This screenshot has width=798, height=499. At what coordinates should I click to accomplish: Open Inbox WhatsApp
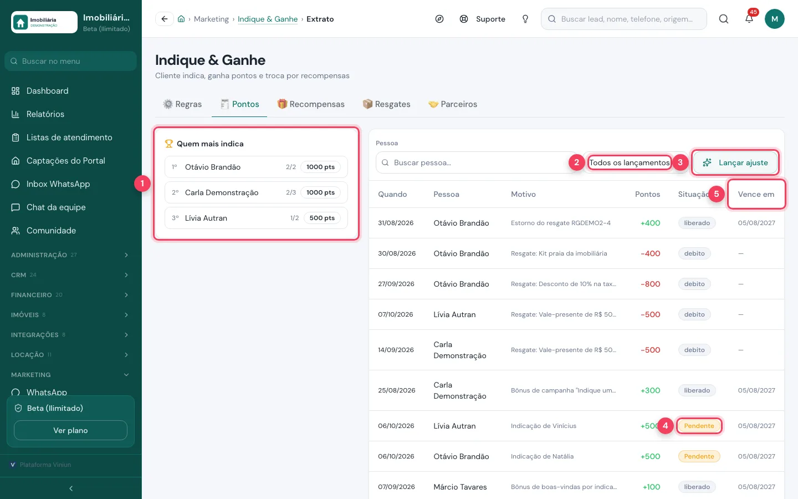pyautogui.click(x=71, y=184)
